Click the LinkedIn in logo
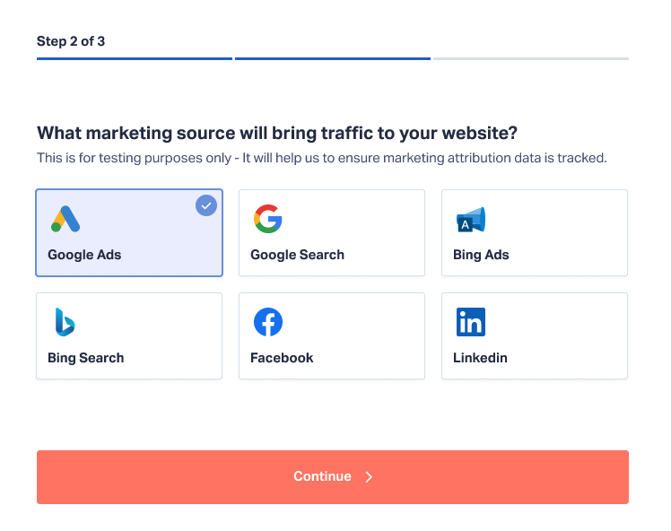This screenshot has width=671, height=531. coord(471,322)
